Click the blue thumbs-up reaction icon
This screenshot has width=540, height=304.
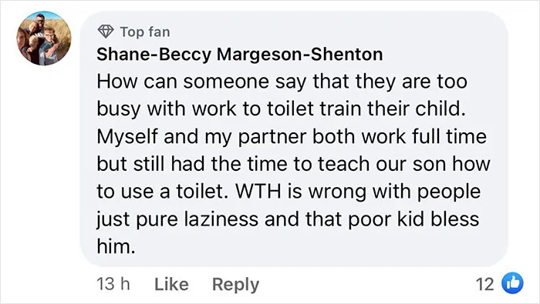pos(512,283)
